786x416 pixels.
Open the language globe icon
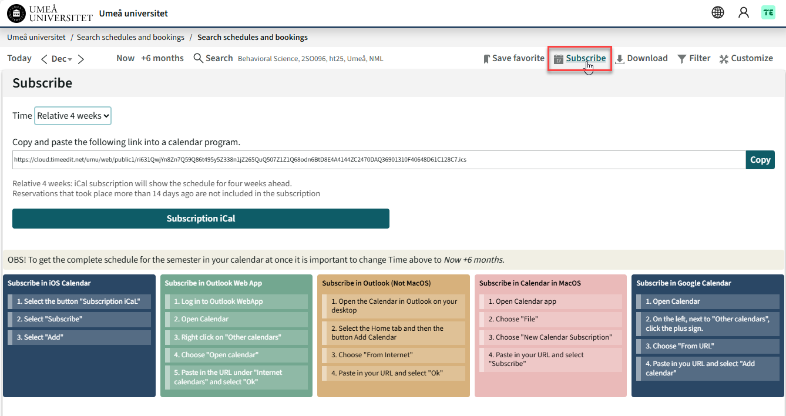tap(717, 12)
